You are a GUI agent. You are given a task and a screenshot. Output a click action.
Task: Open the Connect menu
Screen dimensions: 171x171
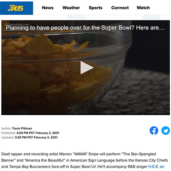click(x=120, y=8)
